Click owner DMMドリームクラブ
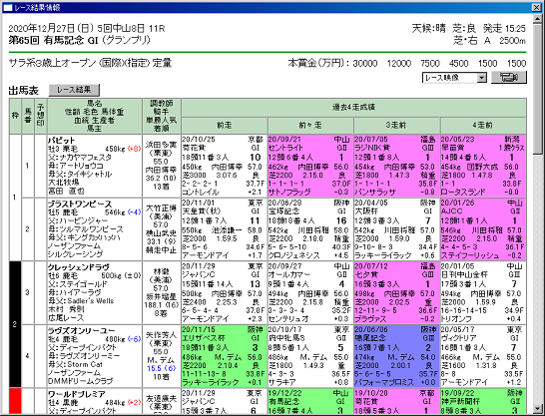 point(80,381)
